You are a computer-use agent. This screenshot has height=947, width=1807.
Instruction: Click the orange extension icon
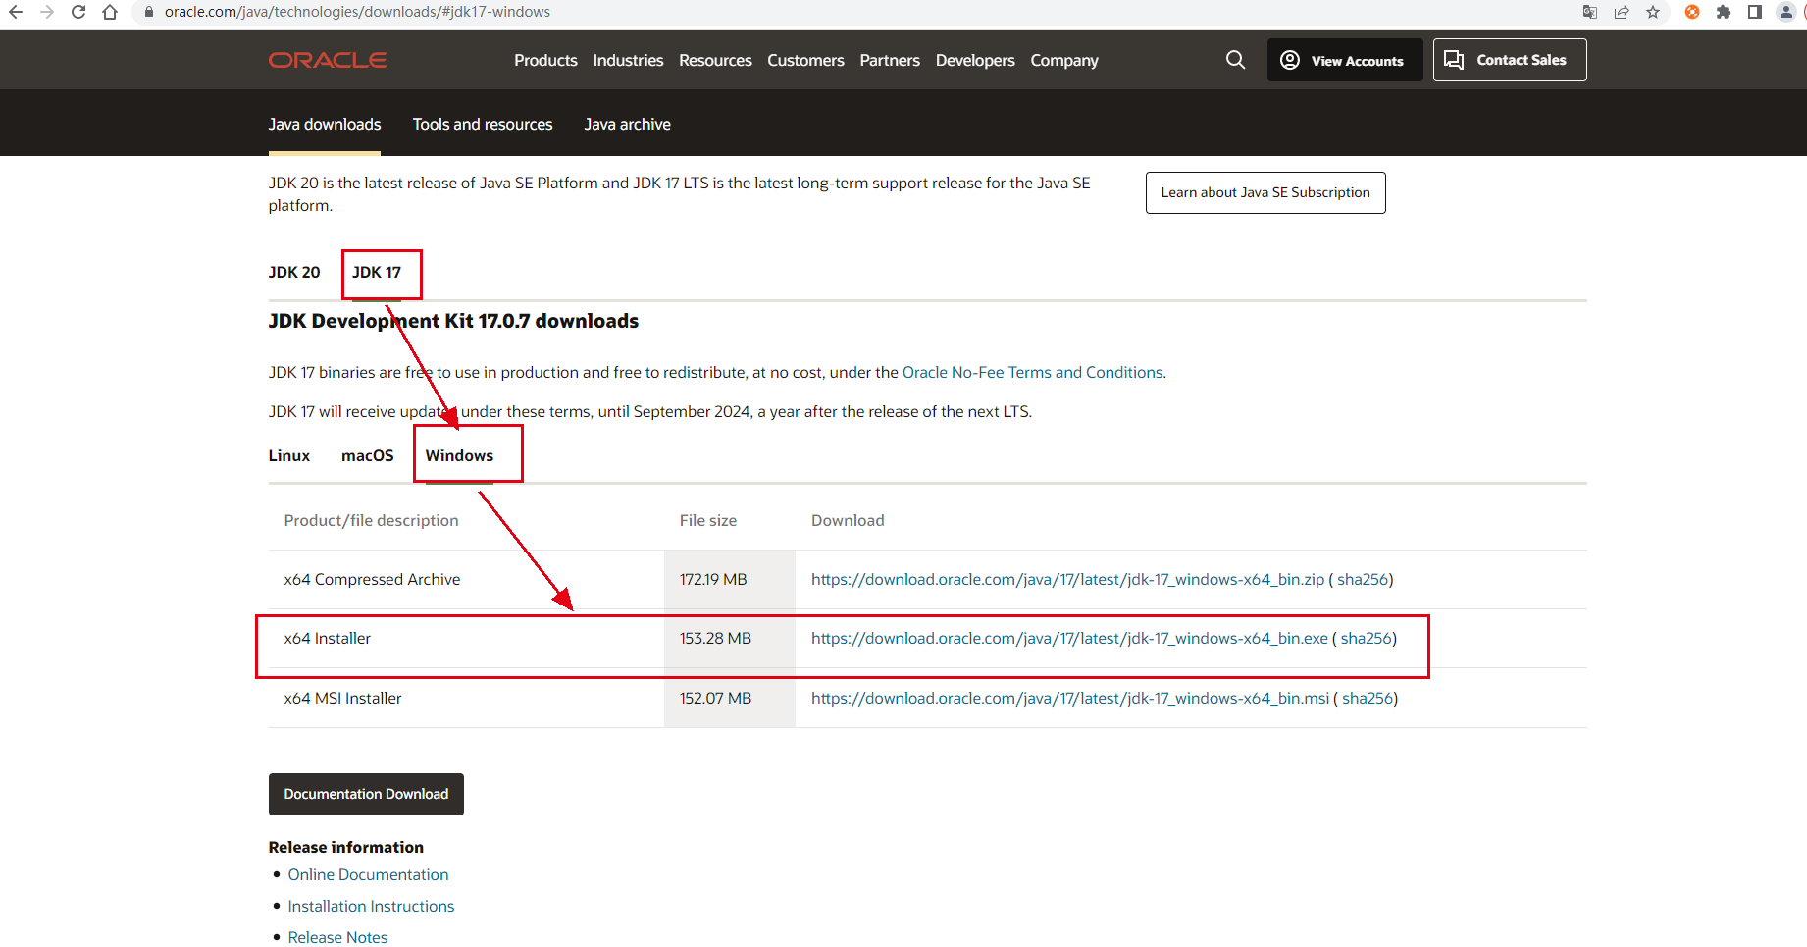tap(1692, 12)
